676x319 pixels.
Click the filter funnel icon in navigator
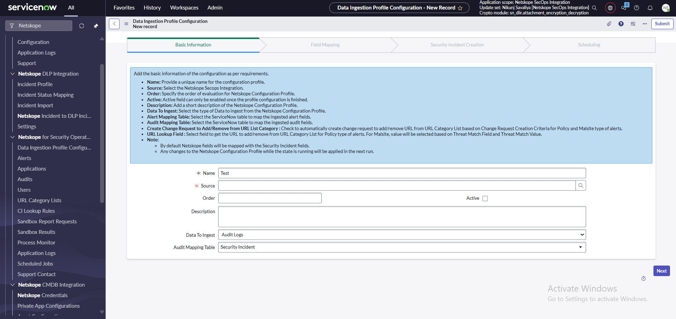tap(12, 26)
